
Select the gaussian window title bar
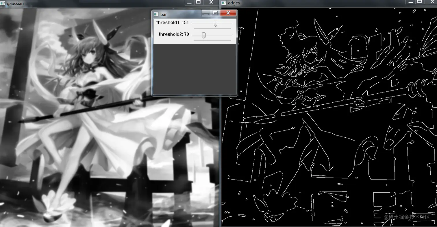point(87,3)
